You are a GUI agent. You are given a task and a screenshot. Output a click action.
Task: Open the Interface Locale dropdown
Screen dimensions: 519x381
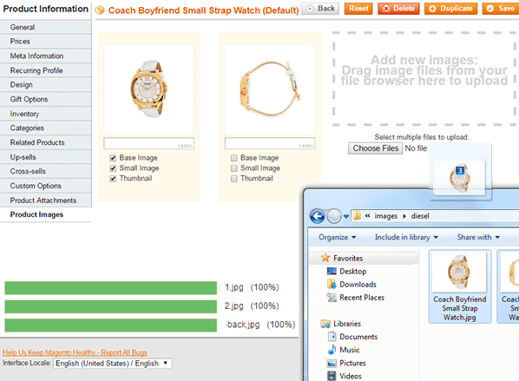(113, 364)
